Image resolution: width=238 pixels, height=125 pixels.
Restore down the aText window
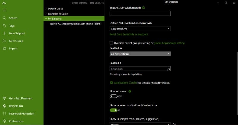[226, 3]
